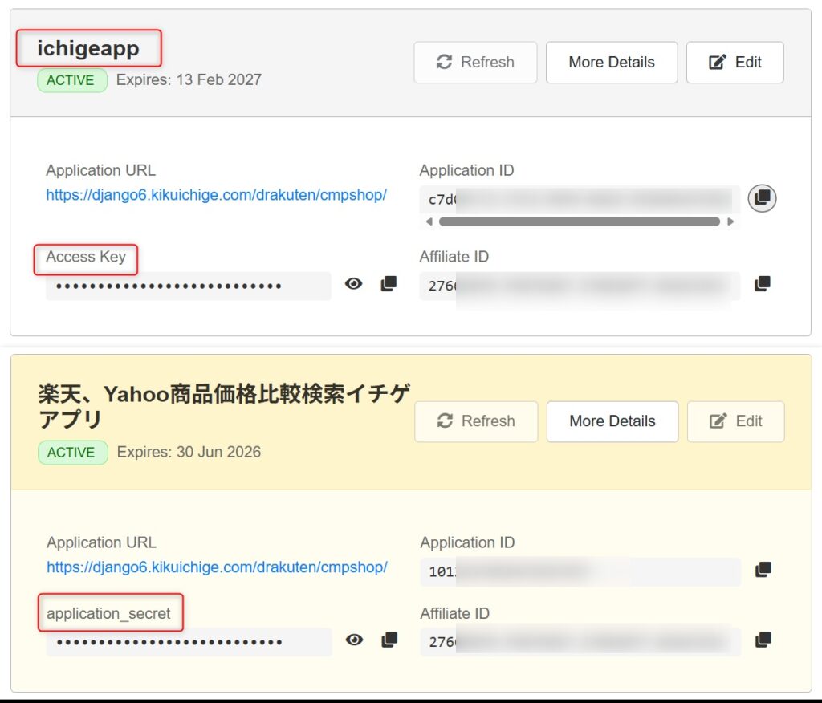
Task: Open More Details for Yahoo app
Action: (x=612, y=421)
